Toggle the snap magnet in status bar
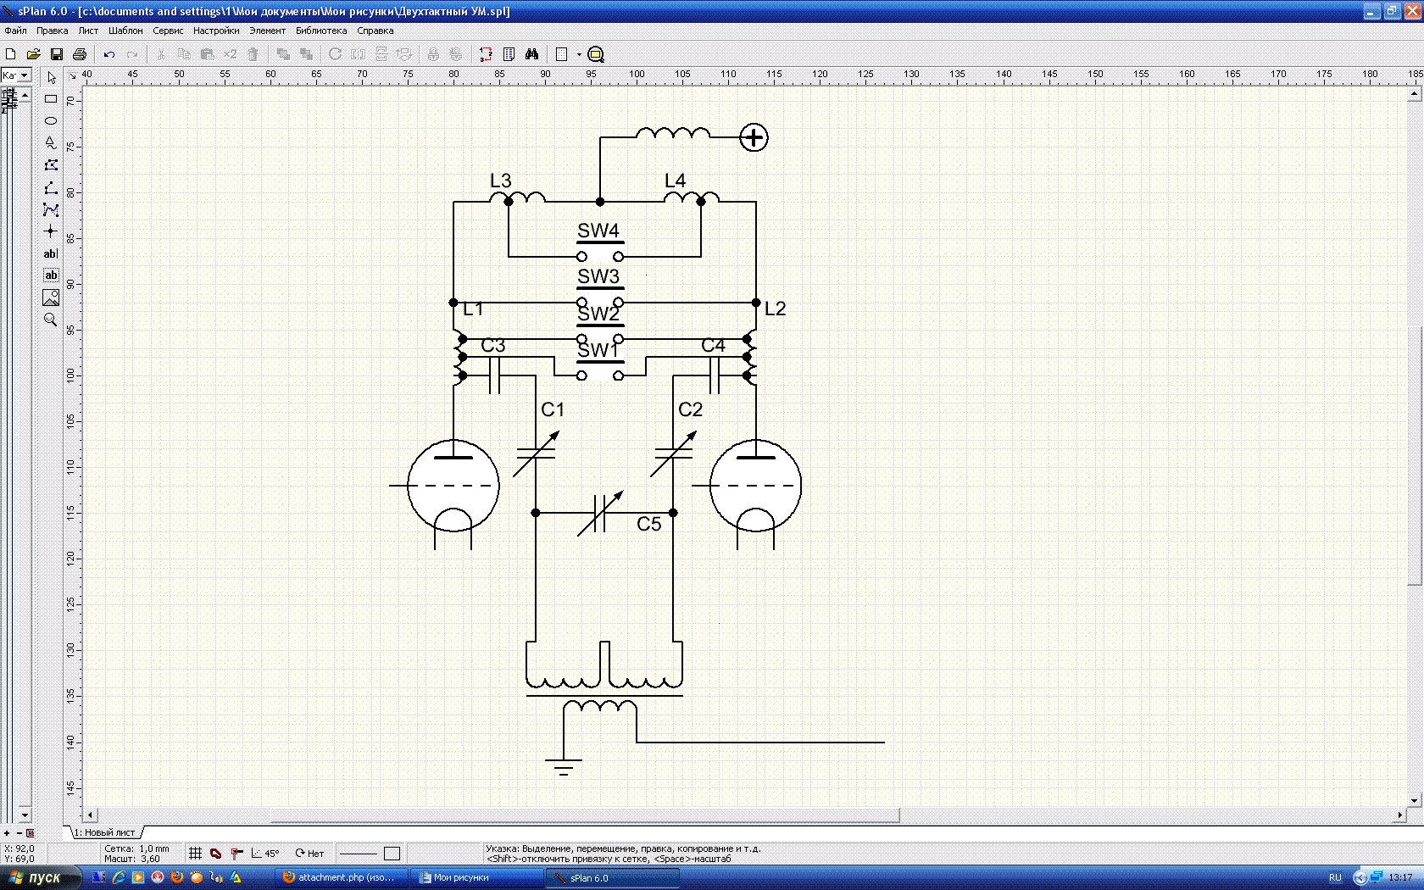Image resolution: width=1424 pixels, height=890 pixels. click(216, 854)
